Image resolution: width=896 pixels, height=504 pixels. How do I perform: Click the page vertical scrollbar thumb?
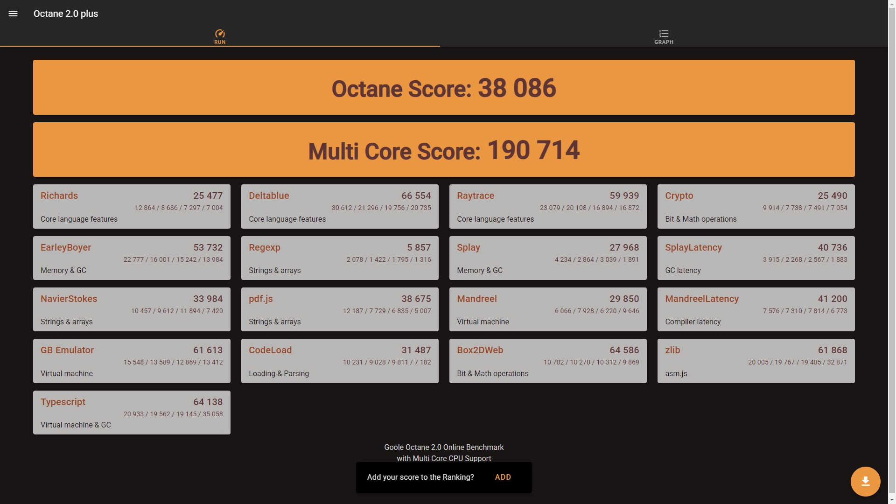point(892,250)
